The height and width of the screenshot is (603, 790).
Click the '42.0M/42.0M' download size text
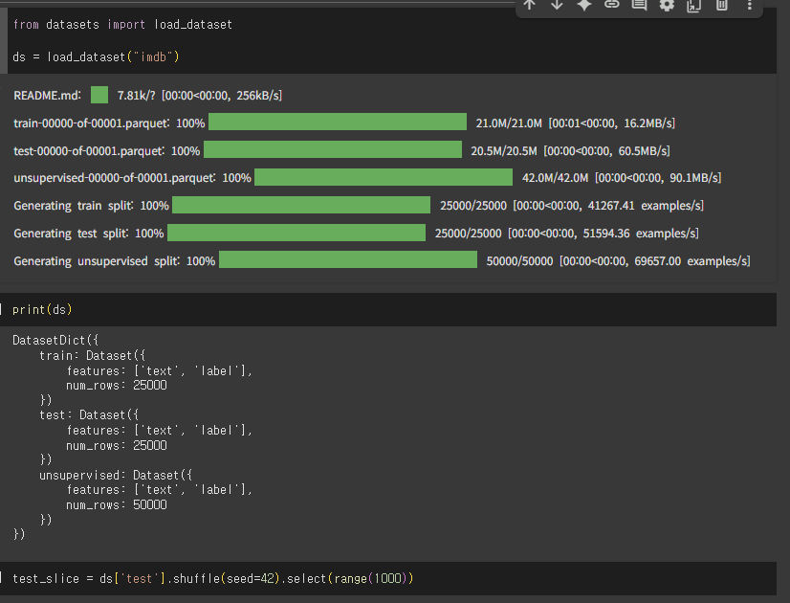[556, 178]
